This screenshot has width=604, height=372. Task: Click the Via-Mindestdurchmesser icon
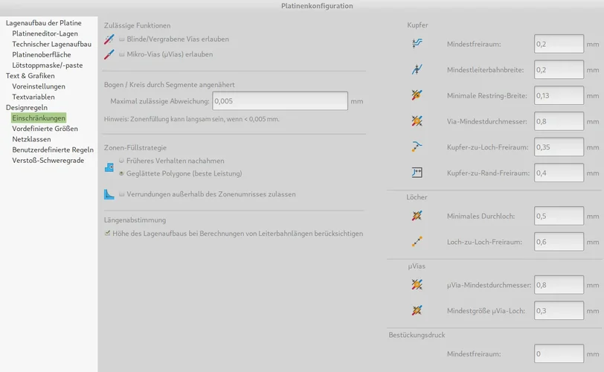(417, 121)
